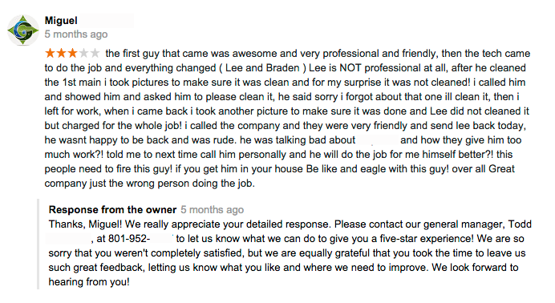Select the third orange rating star
This screenshot has height=303, width=555.
(x=72, y=54)
